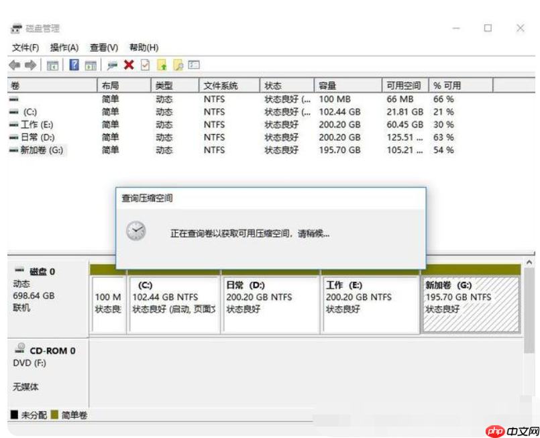
Task: Select the (C:) 102.44 GB partition block
Action: 174,305
